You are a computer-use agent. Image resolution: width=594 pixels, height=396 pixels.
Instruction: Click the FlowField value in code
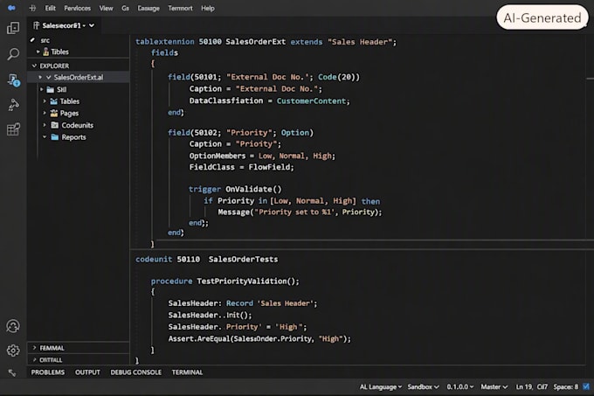pyautogui.click(x=269, y=167)
